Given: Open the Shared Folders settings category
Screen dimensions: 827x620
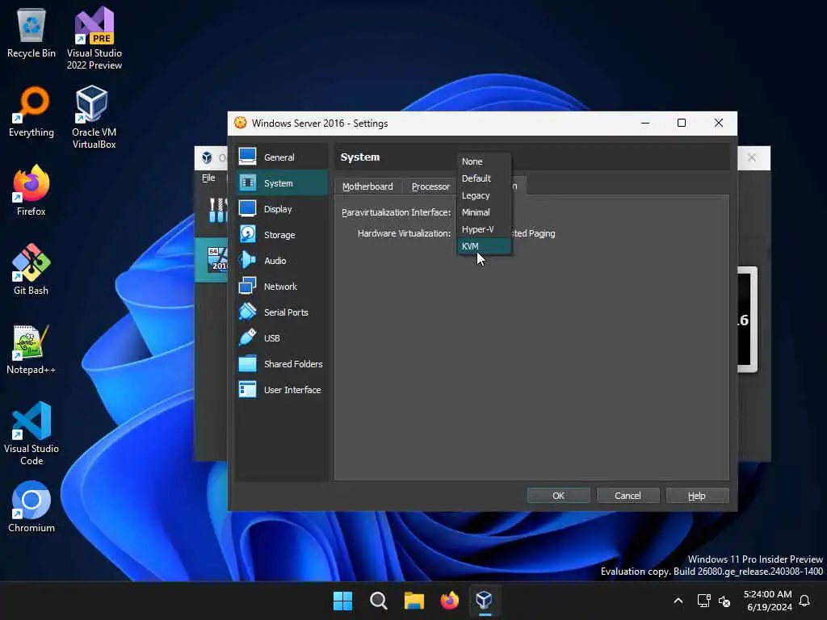Looking at the screenshot, I should tap(282, 364).
